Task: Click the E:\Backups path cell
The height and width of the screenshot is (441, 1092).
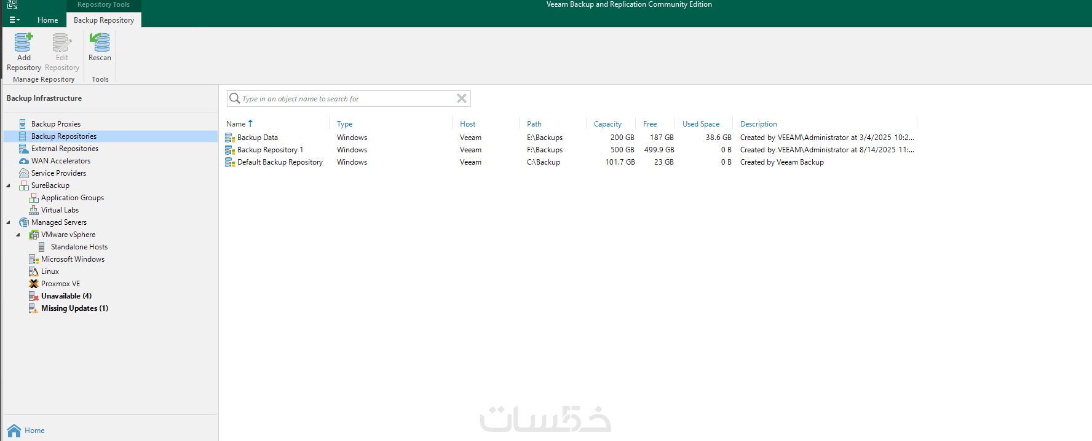Action: click(x=545, y=138)
